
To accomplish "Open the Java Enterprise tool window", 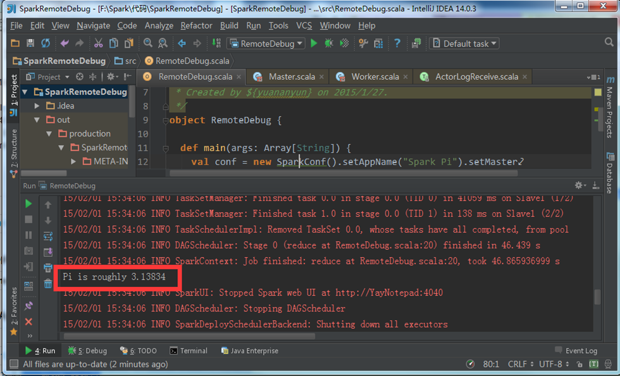I will [249, 351].
